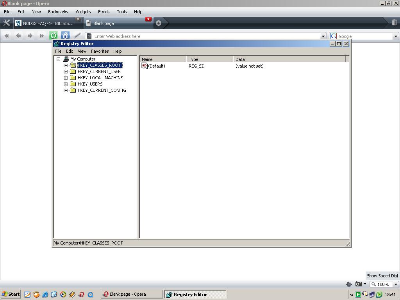Open the address bar history dropdown
This screenshot has height=300, width=400.
point(323,36)
